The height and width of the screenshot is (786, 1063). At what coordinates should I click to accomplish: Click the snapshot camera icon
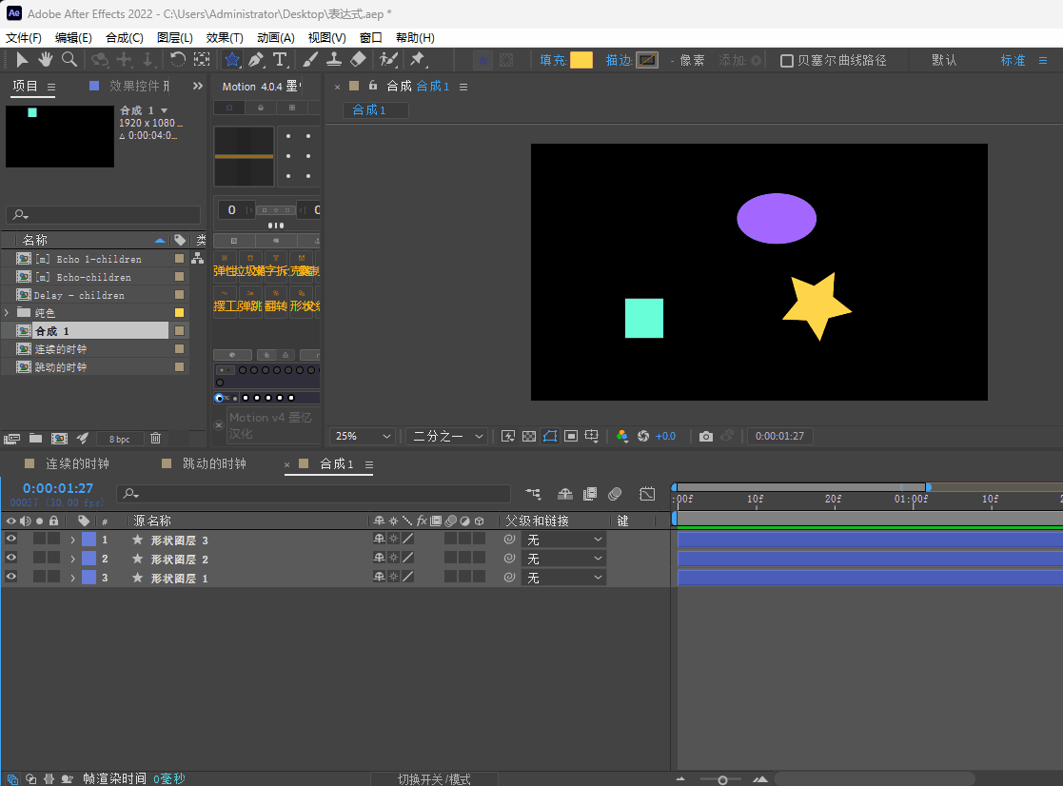[x=705, y=436]
